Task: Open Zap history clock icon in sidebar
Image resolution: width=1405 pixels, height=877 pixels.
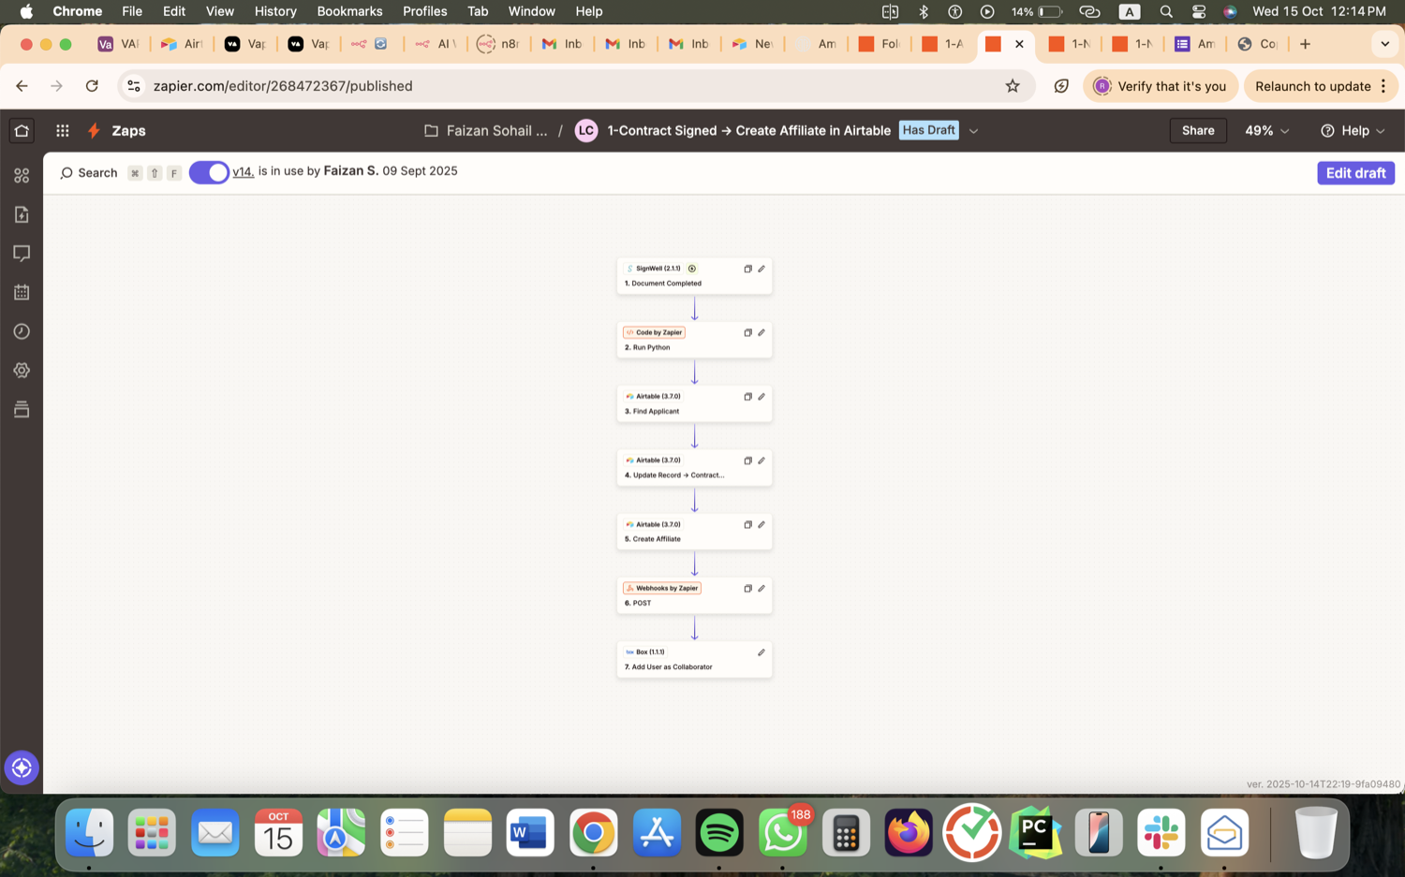Action: [22, 331]
